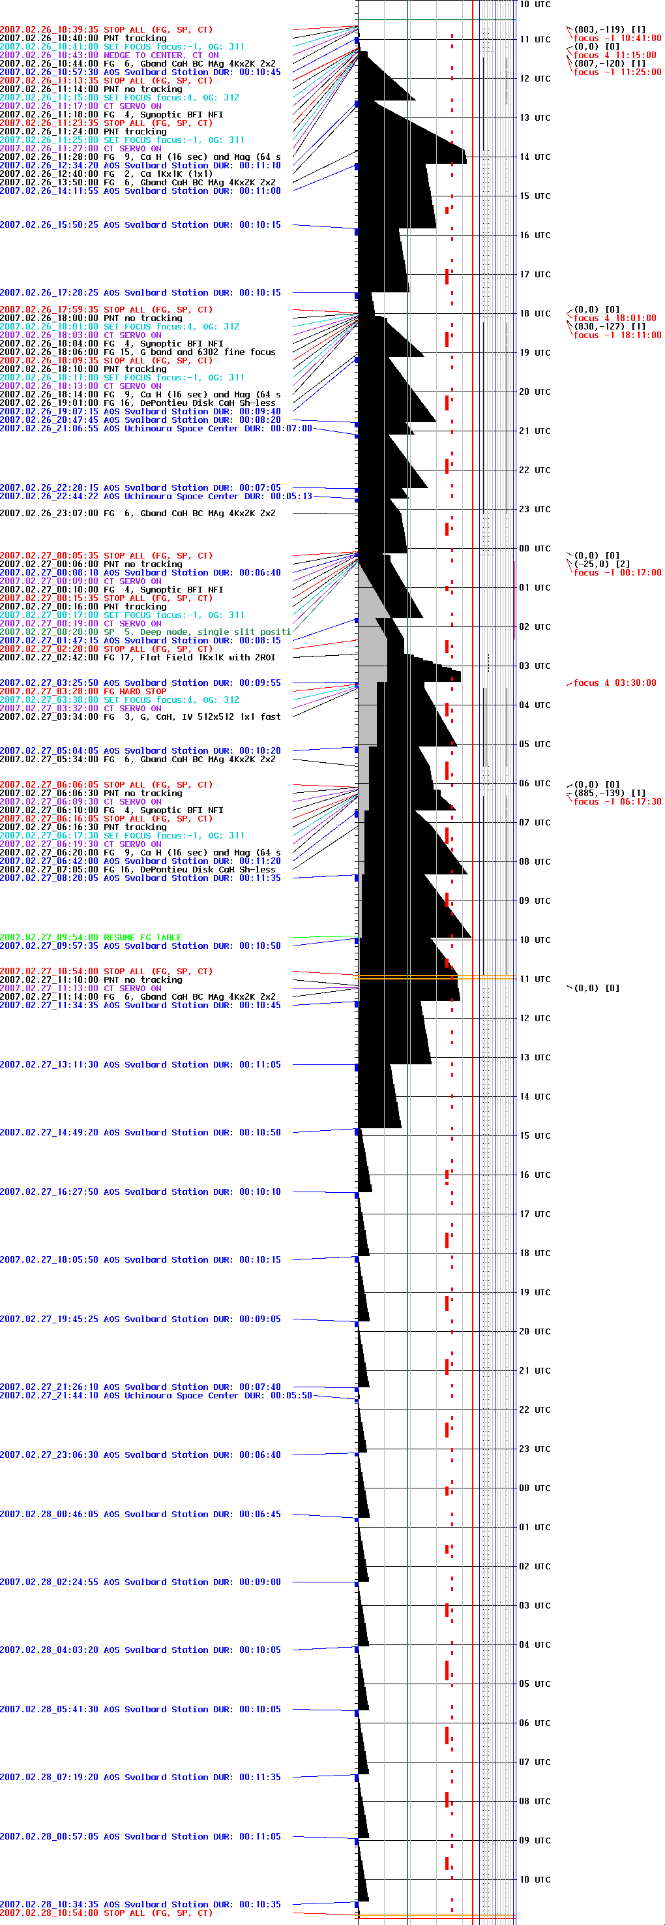The height and width of the screenshot is (1925, 665).
Task: Select the final STOP ALL entry at 2007.02.28_10:54:00
Action: 106,1913
